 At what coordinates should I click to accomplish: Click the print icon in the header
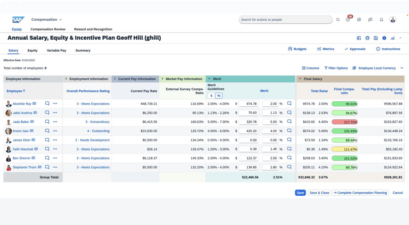[367, 38]
